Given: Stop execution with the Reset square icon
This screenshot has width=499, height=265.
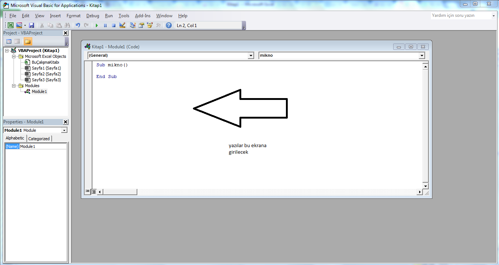Looking at the screenshot, I should pos(113,25).
